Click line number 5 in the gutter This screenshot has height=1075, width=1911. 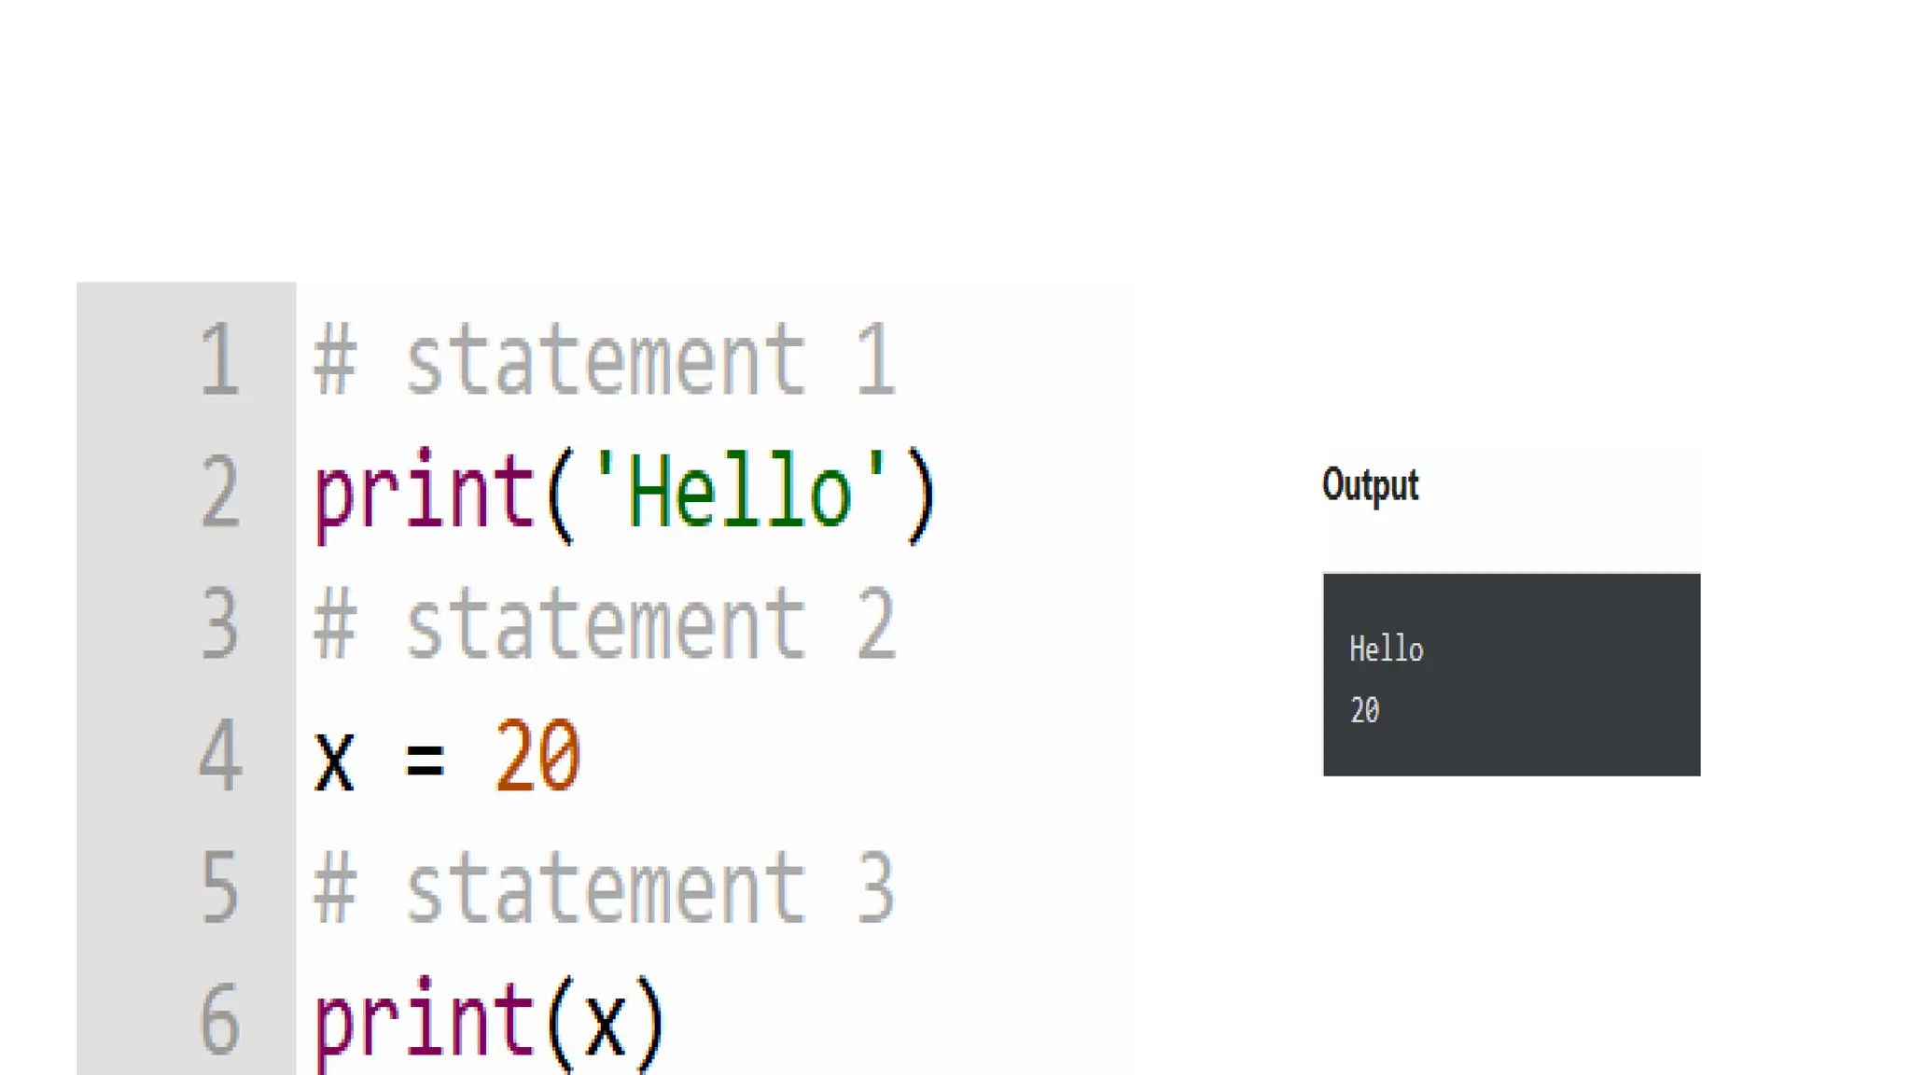(x=221, y=888)
